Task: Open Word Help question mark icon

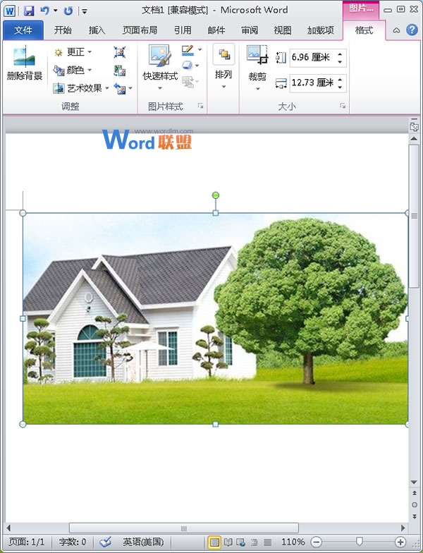Action: (412, 30)
